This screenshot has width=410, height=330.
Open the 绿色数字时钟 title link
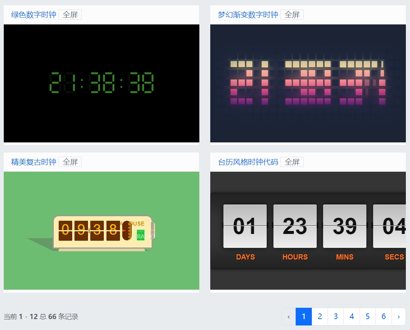coord(33,15)
